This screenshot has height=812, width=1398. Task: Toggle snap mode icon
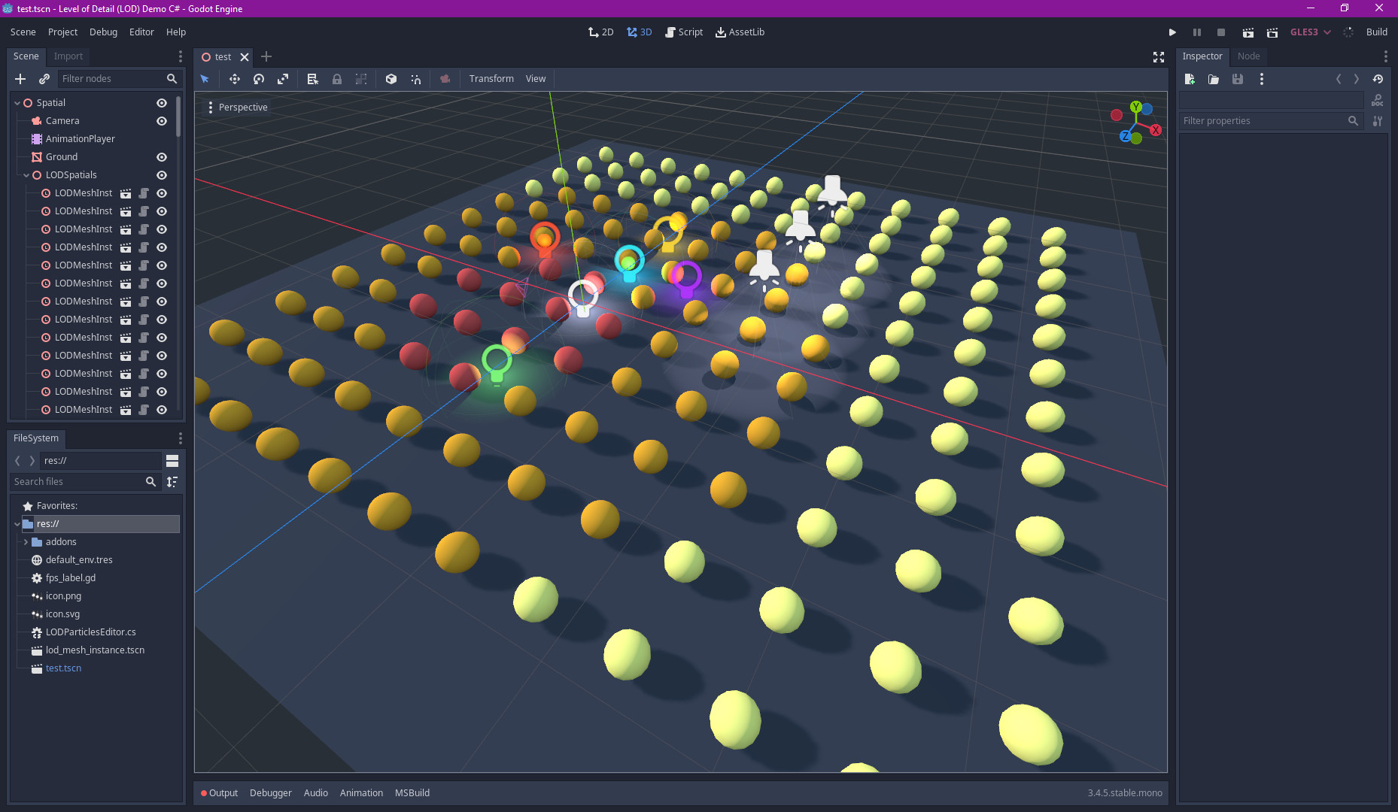pyautogui.click(x=415, y=79)
